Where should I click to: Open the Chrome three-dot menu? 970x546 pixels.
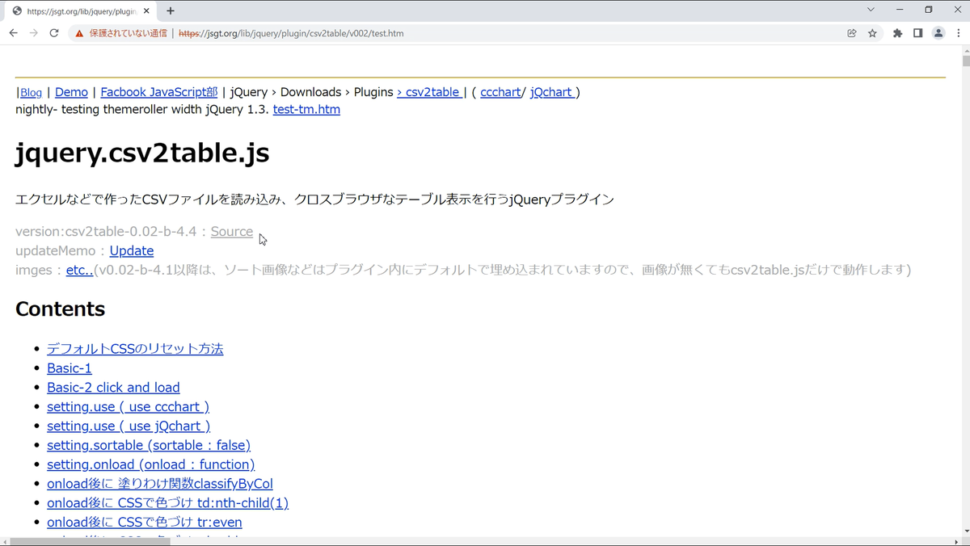pyautogui.click(x=960, y=33)
